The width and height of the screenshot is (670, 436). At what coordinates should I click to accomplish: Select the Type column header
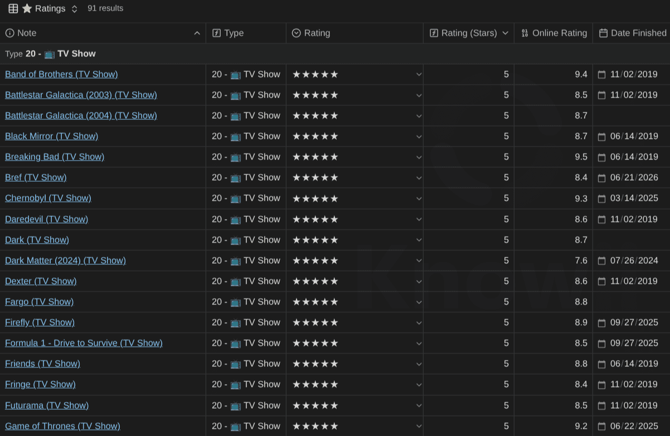tap(246, 33)
